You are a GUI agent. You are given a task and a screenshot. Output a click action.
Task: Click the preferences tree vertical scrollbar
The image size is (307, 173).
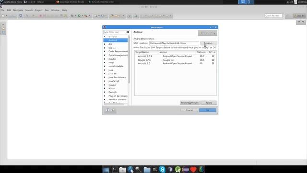(129, 59)
